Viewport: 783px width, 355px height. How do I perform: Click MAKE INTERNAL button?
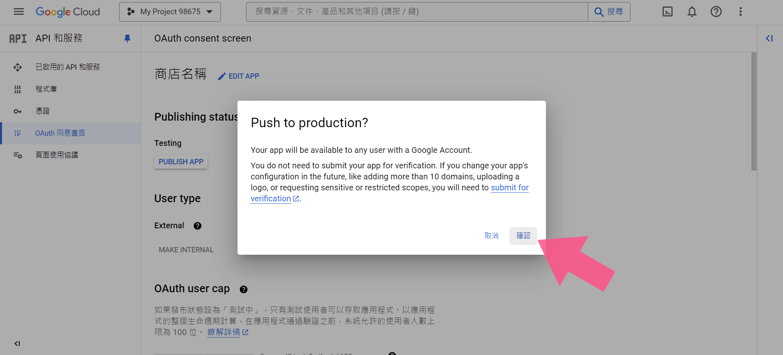pyautogui.click(x=186, y=250)
